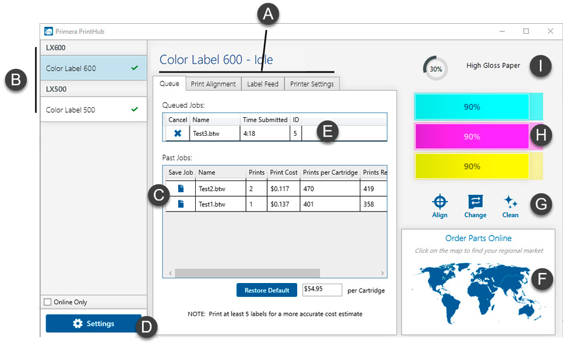Click the $0.137 print cost cell

[283, 204]
